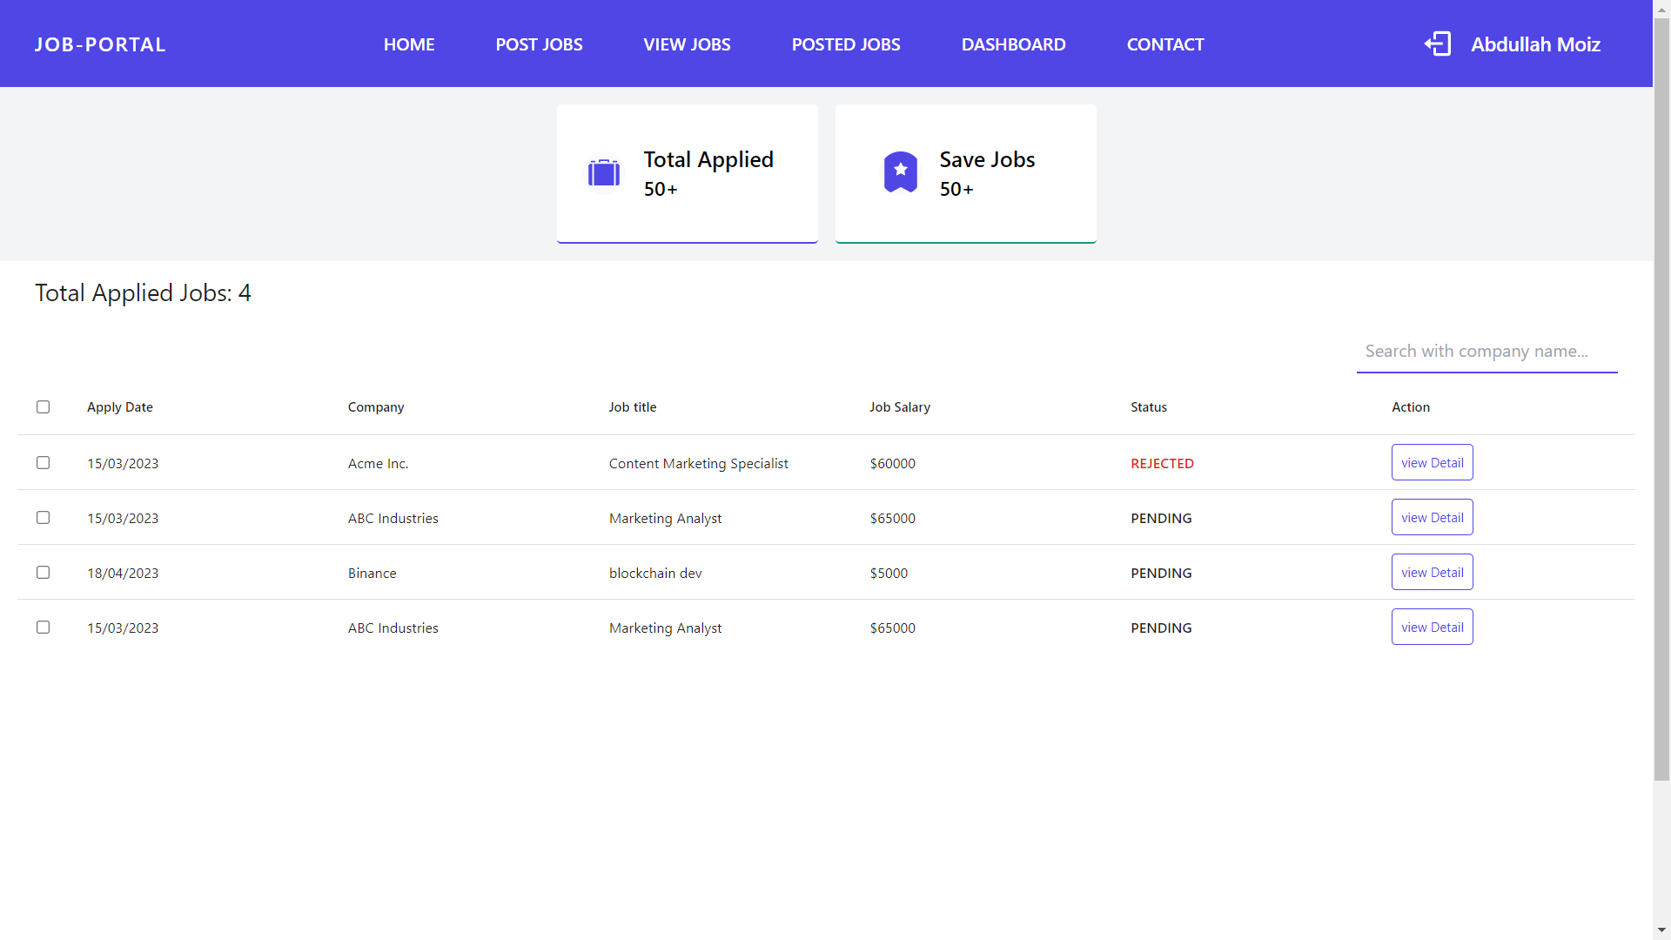Open the DASHBOARD nav item

point(1013,44)
